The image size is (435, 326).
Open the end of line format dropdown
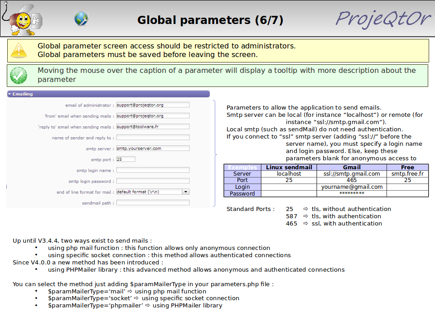185,192
